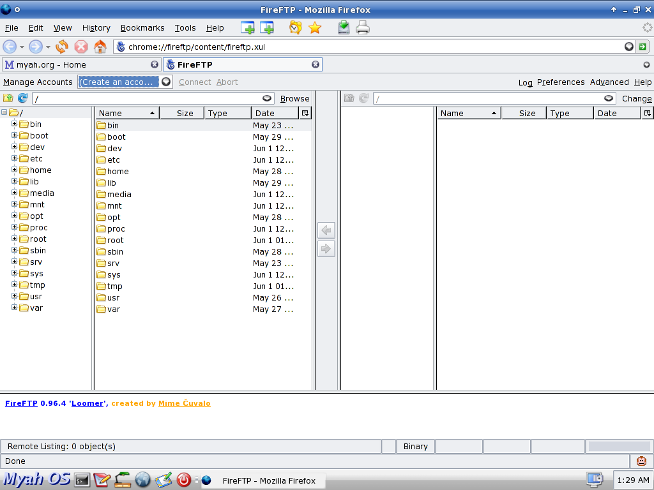Reload the page with the reload icon
The image size is (654, 490).
click(62, 47)
